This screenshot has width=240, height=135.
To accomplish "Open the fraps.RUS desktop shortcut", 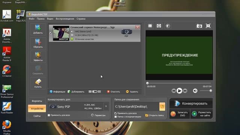I will coord(21,16).
